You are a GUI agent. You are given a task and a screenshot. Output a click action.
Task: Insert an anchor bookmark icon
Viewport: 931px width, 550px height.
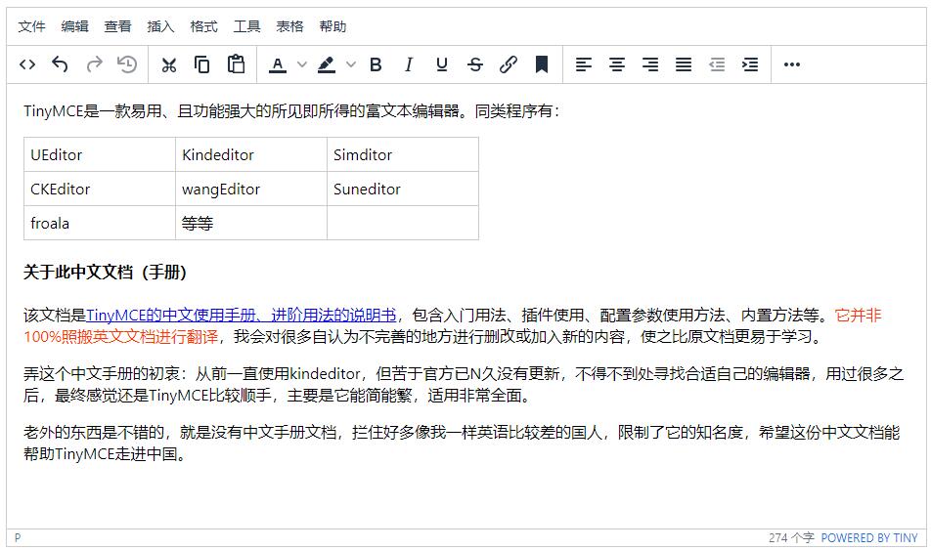coord(542,64)
